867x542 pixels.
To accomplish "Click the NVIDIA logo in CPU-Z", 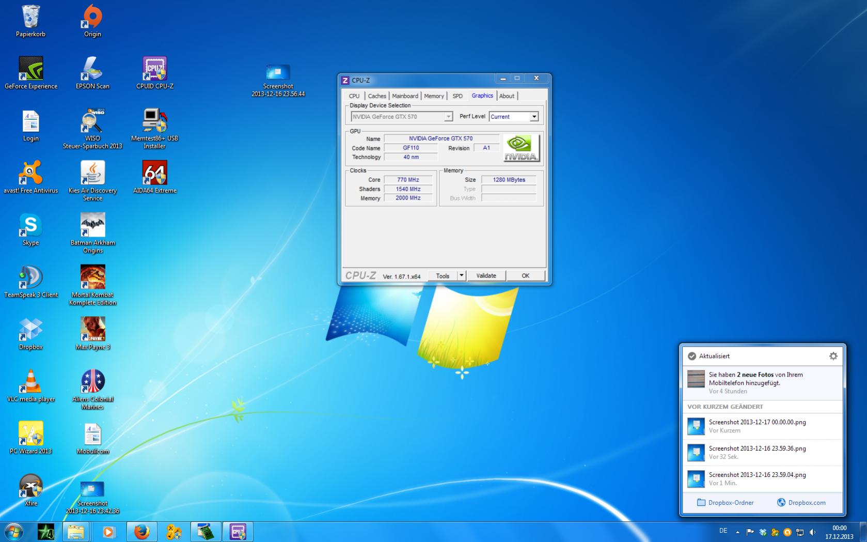I will (x=521, y=148).
